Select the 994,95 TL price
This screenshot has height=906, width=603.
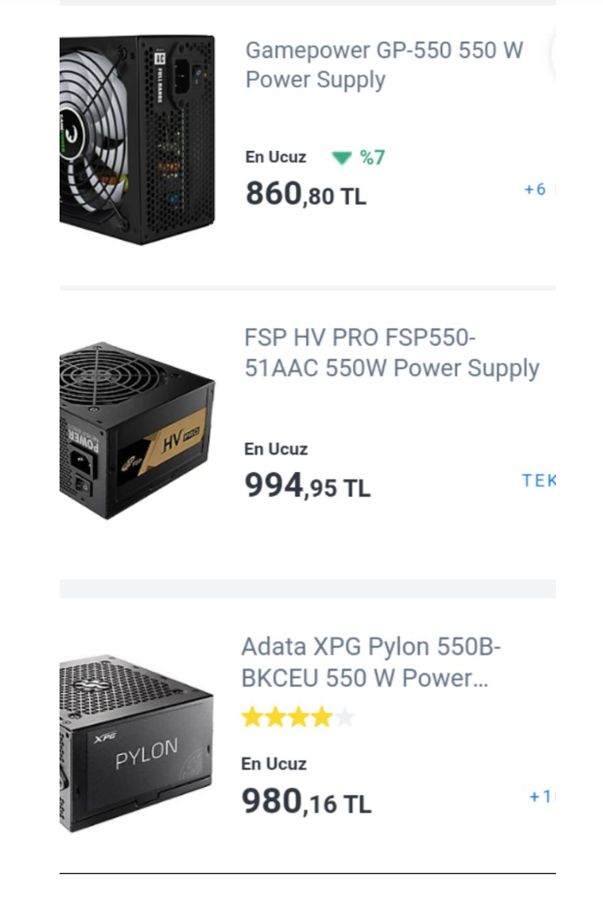coord(307,485)
